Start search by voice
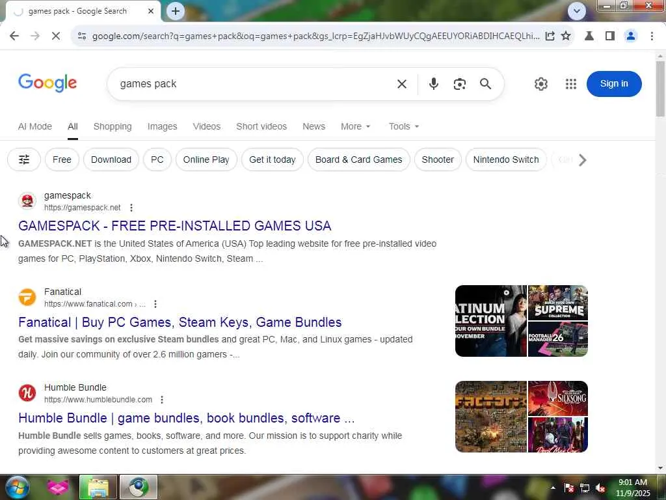This screenshot has height=500, width=666. [433, 84]
